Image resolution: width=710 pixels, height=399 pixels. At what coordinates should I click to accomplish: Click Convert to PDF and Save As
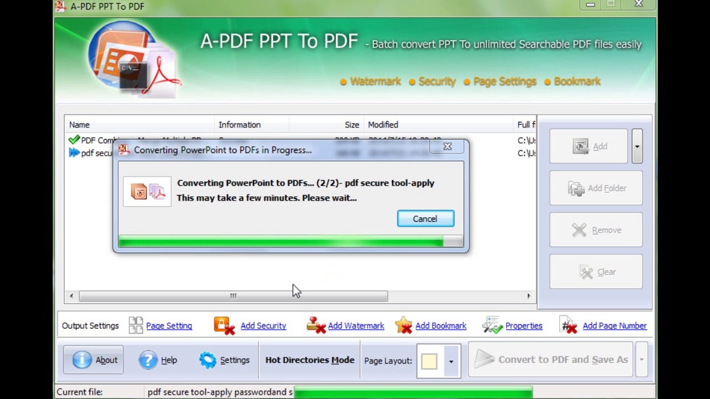pos(551,360)
